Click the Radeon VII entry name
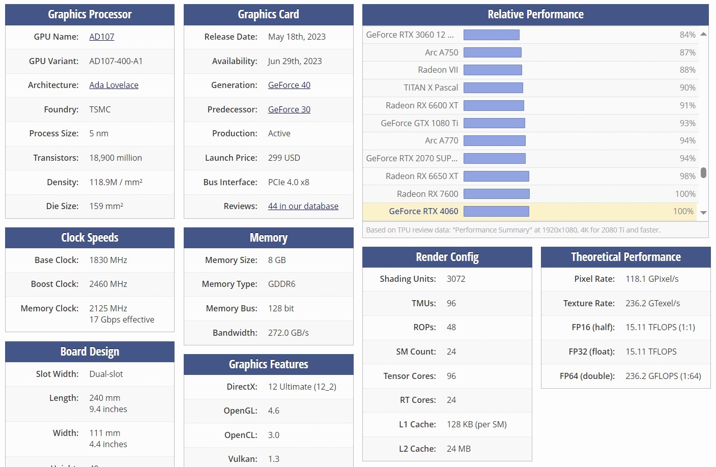716x467 pixels. point(438,70)
